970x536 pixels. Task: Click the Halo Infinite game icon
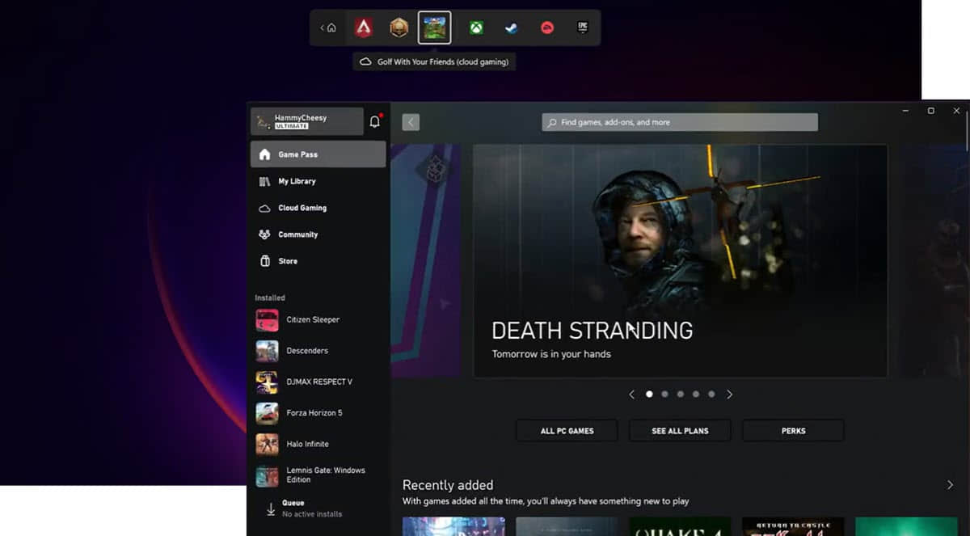pyautogui.click(x=267, y=444)
